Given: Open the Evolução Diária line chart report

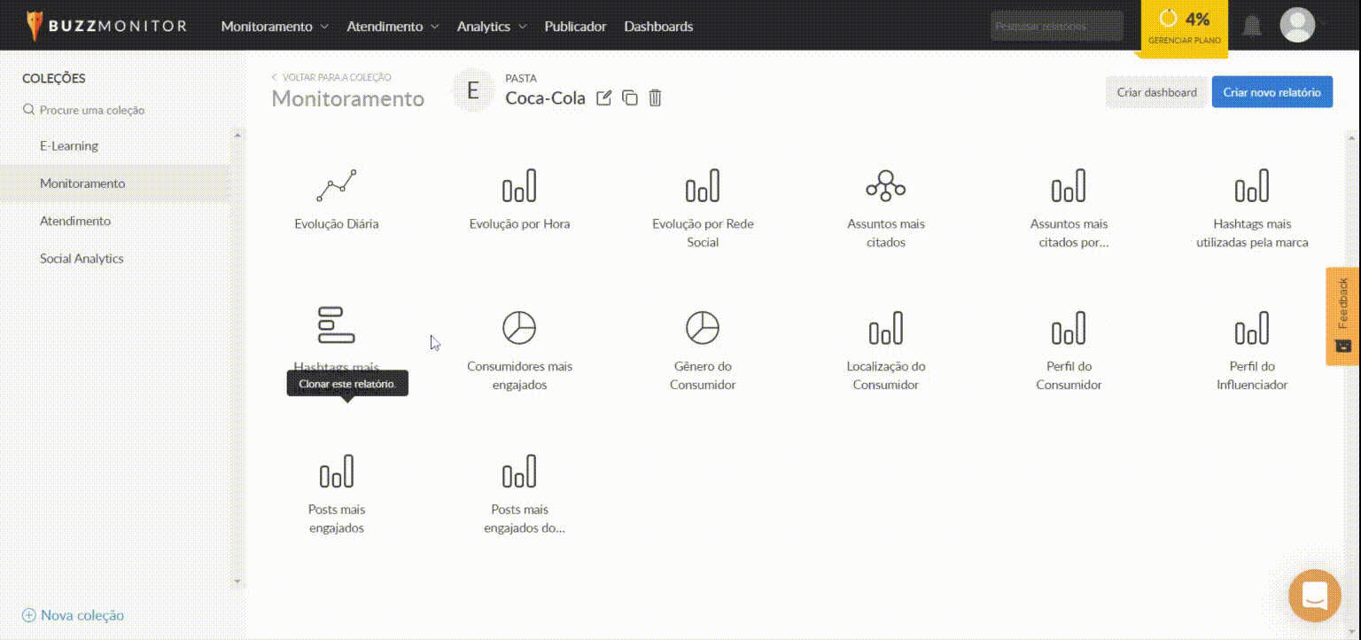Looking at the screenshot, I should [337, 186].
